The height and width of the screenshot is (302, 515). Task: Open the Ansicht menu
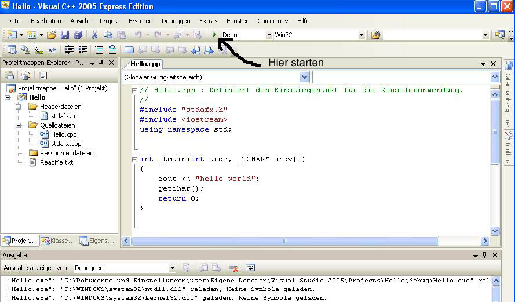pos(80,21)
